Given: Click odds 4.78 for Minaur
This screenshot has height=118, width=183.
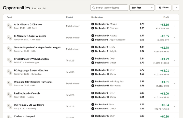Looking at the screenshot, I should pyautogui.click(x=142, y=24).
